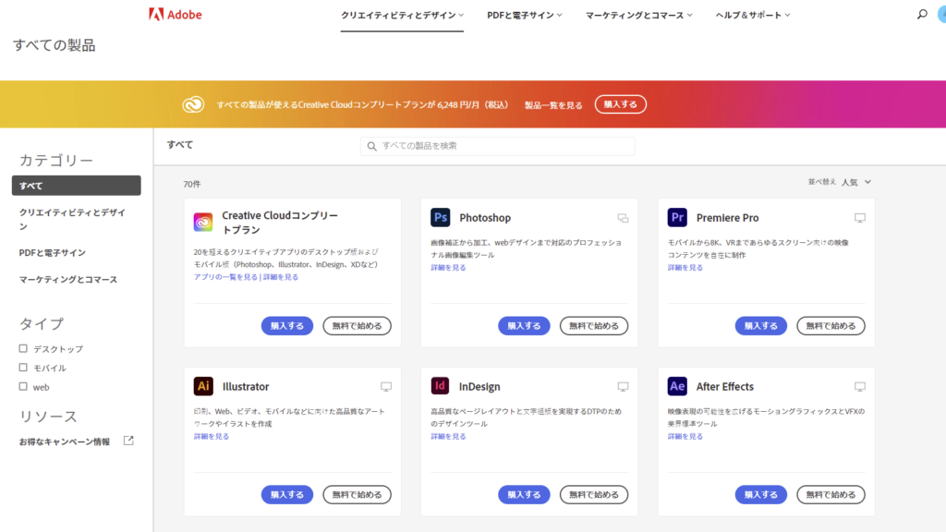
Task: Click 無料で始める on Premiere Pro card
Action: point(831,326)
